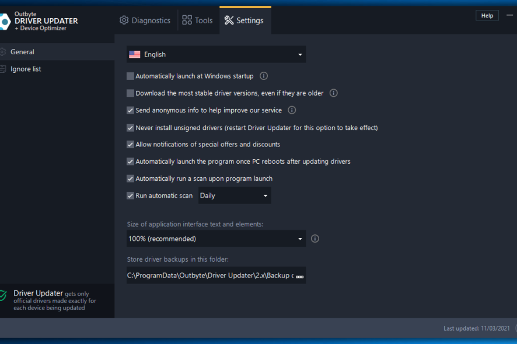Enable downloading most stable driver versions
517x344 pixels.
click(x=130, y=93)
